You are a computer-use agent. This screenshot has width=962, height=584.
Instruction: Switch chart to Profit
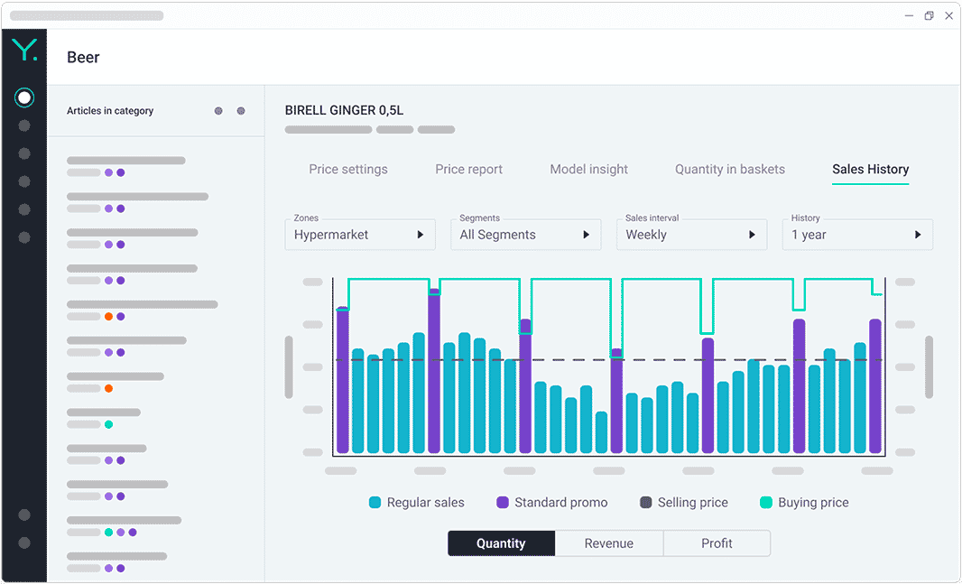tap(717, 542)
